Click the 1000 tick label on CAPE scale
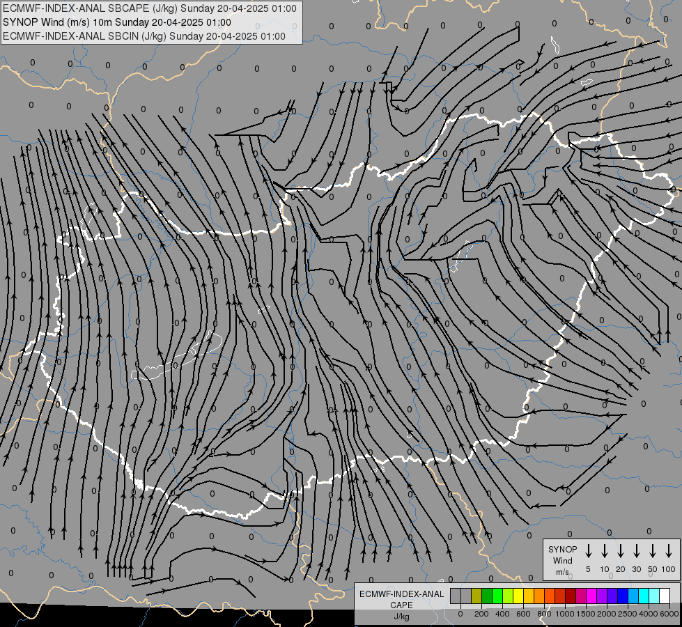 [x=565, y=614]
